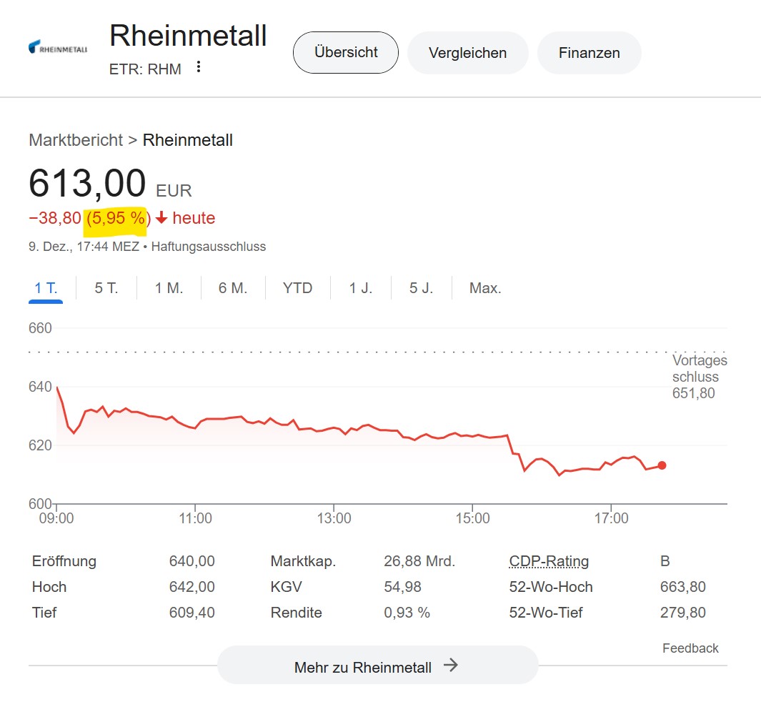This screenshot has width=761, height=702.
Task: Select the YTD chart range
Action: point(297,288)
